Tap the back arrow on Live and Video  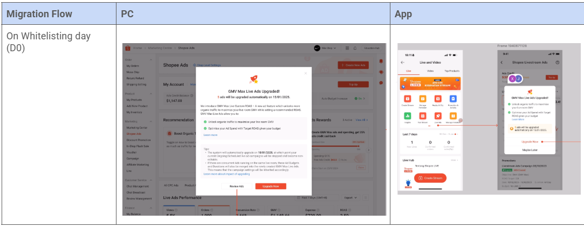403,63
